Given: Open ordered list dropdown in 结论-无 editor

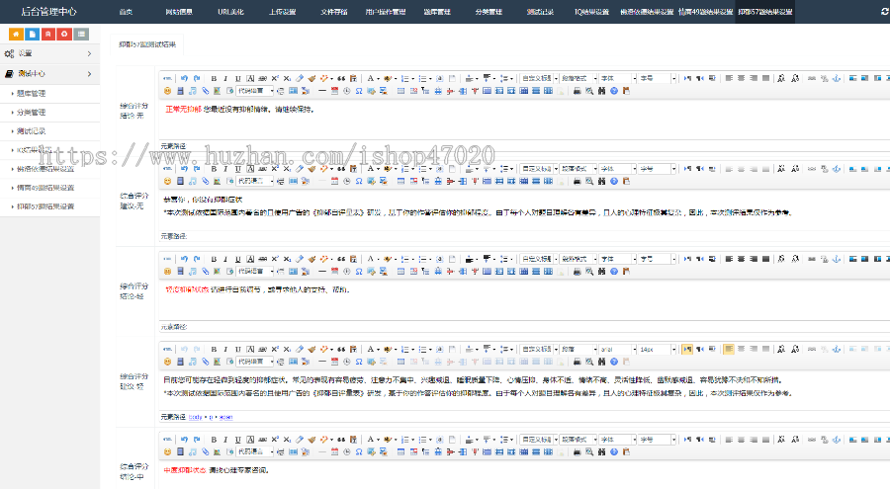Looking at the screenshot, I should coord(412,79).
